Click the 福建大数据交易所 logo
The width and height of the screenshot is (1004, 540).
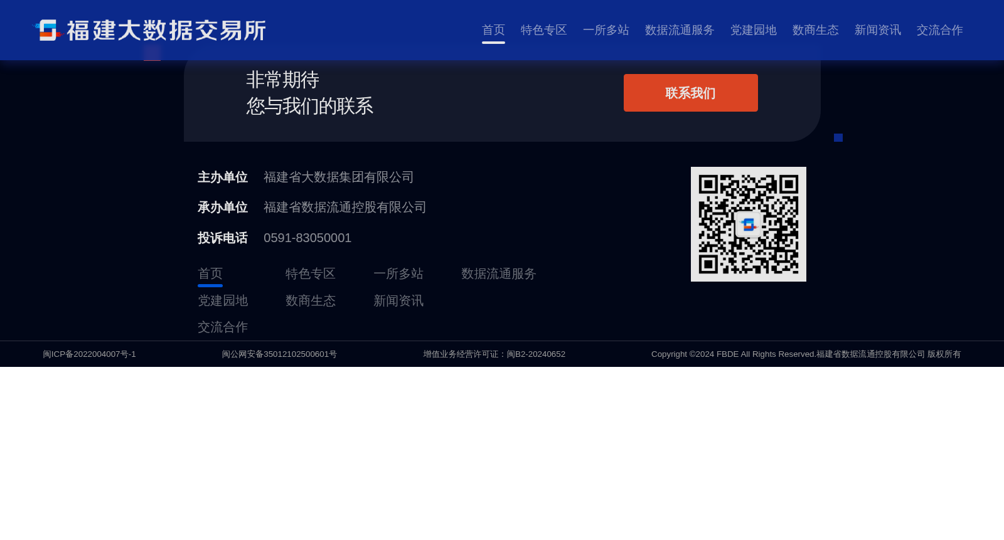tap(149, 30)
